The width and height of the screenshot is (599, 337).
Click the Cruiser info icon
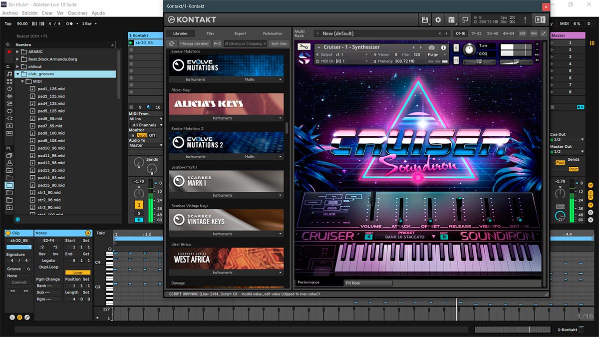tap(443, 47)
